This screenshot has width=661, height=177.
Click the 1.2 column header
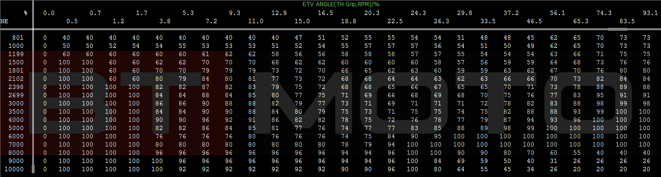point(118,21)
